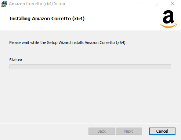Click the disabled Back button
181x140 pixels.
[x=102, y=131]
